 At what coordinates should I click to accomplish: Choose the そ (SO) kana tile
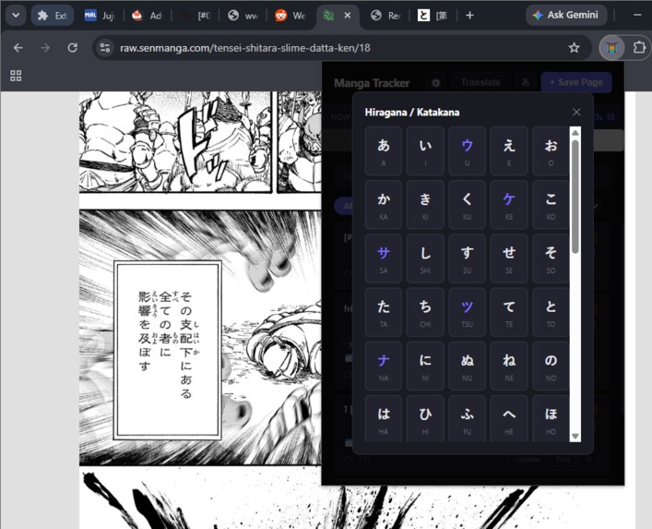551,258
